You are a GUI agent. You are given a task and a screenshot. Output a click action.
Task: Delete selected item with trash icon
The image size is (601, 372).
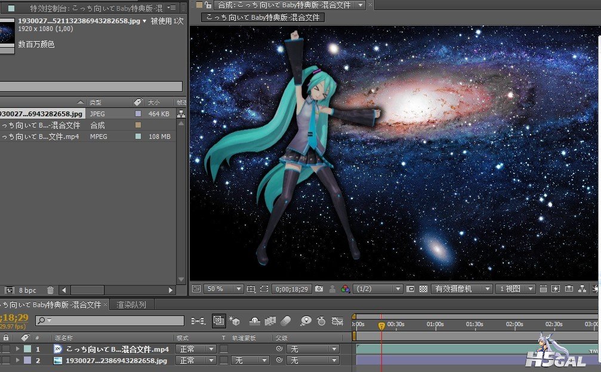point(50,290)
